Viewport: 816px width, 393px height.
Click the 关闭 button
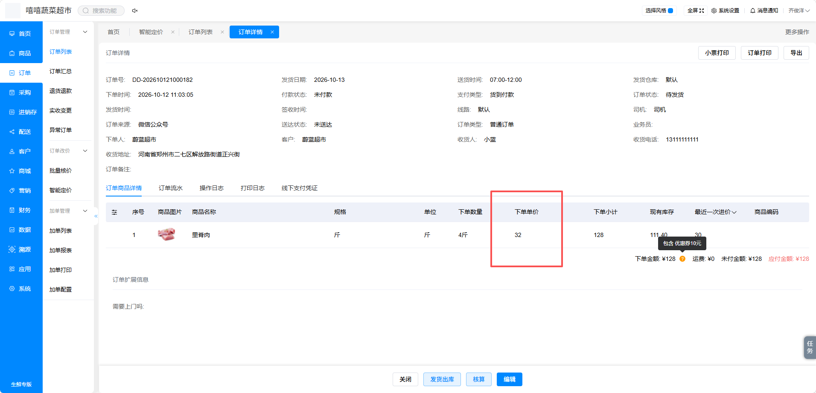[x=405, y=379]
